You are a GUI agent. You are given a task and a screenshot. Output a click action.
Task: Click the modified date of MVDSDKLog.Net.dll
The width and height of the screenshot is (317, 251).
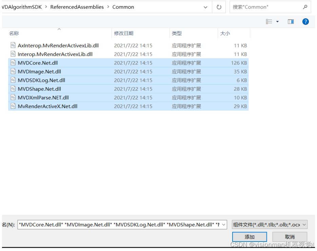133,80
